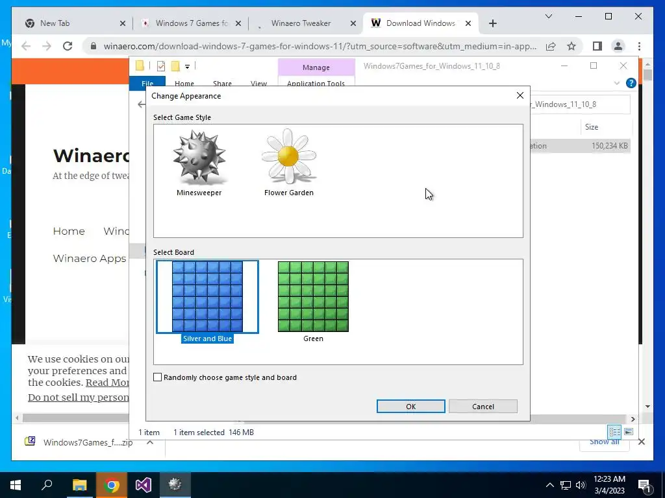Switch to Windows 7 Games tab

click(x=191, y=23)
